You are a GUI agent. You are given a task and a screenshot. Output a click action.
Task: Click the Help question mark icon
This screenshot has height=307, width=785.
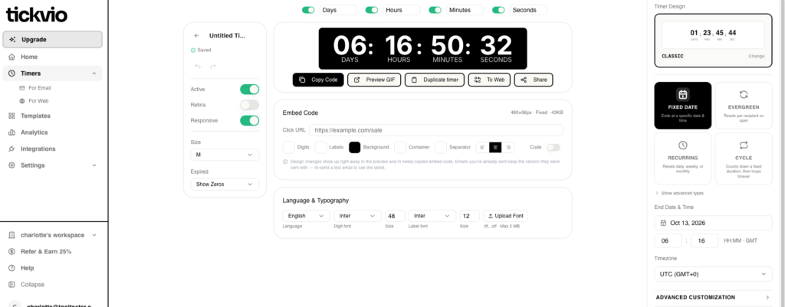(11, 268)
